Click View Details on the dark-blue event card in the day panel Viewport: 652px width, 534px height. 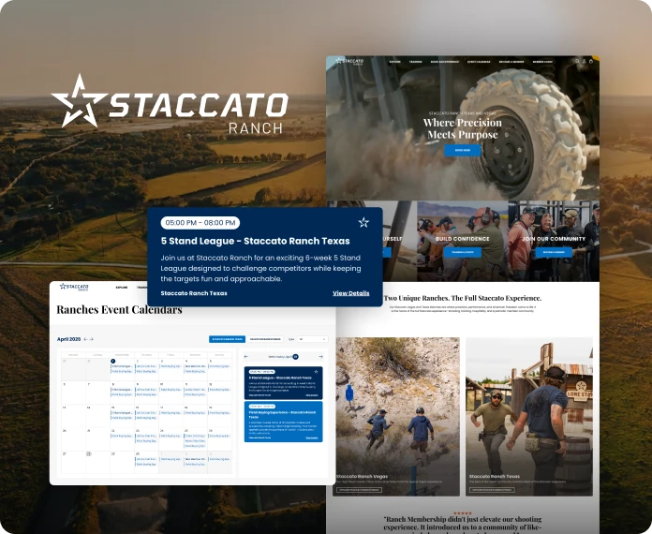[312, 395]
